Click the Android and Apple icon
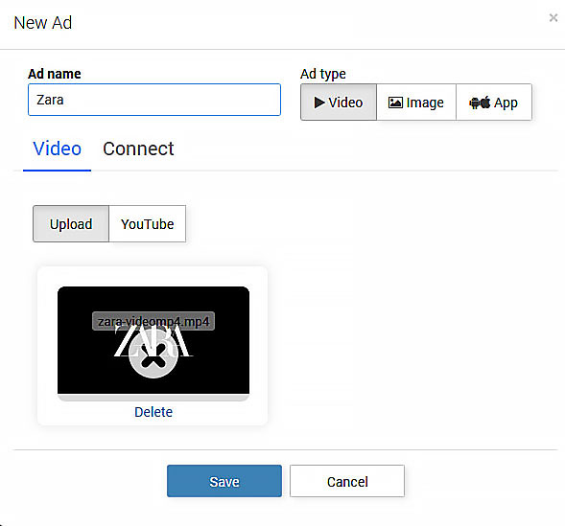Screen dimensions: 565x526 coord(480,103)
